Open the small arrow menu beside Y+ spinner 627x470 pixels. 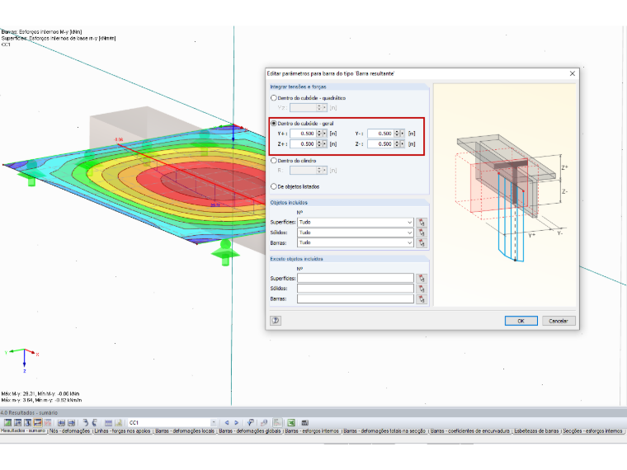324,134
